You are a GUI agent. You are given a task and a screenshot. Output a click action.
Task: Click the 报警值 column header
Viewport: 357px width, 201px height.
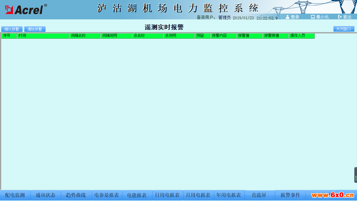[x=249, y=36]
